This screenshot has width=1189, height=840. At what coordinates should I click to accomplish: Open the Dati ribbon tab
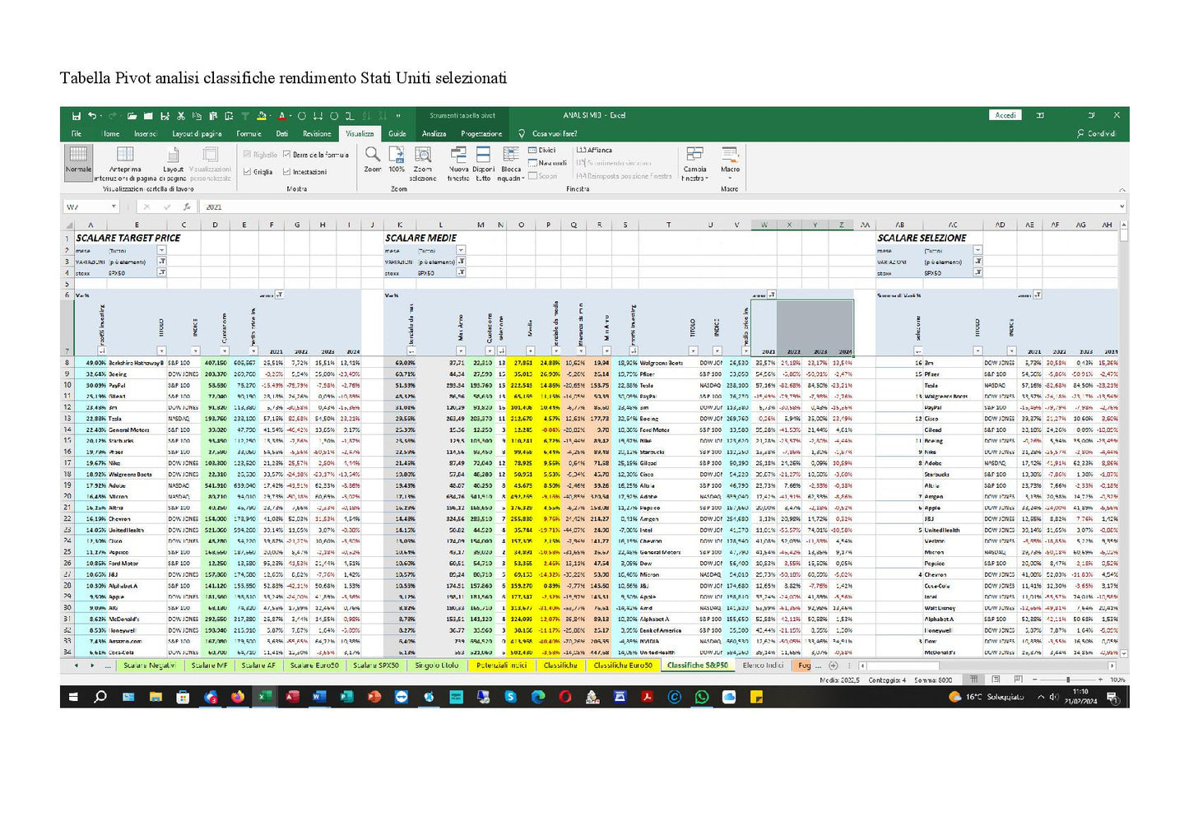[x=282, y=133]
